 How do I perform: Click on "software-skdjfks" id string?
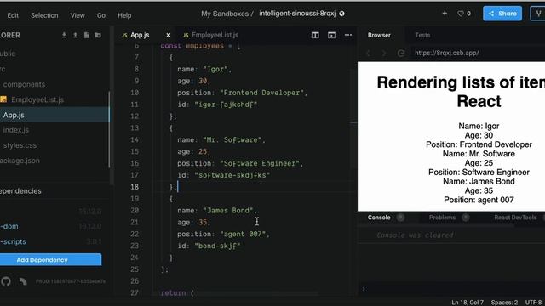click(x=232, y=175)
